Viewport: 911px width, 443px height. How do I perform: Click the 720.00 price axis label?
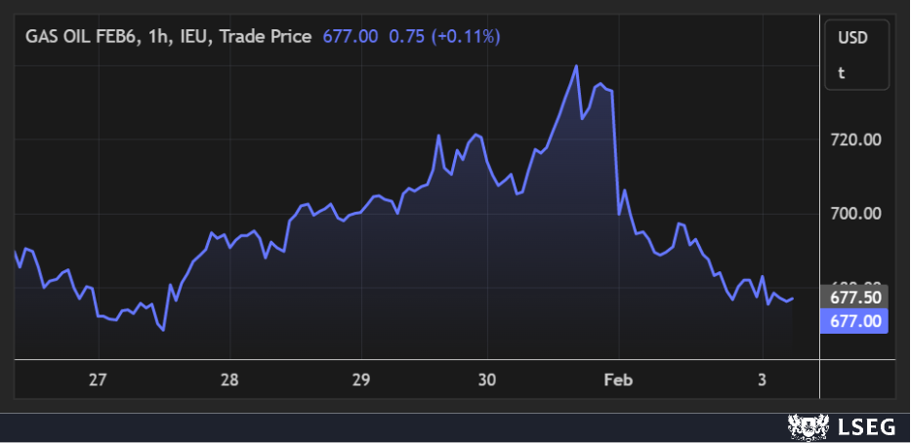(x=855, y=140)
